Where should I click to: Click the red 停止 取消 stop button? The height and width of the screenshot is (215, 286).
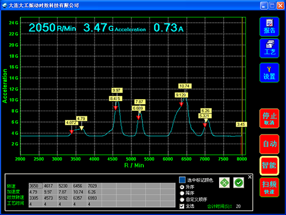coord(269,119)
